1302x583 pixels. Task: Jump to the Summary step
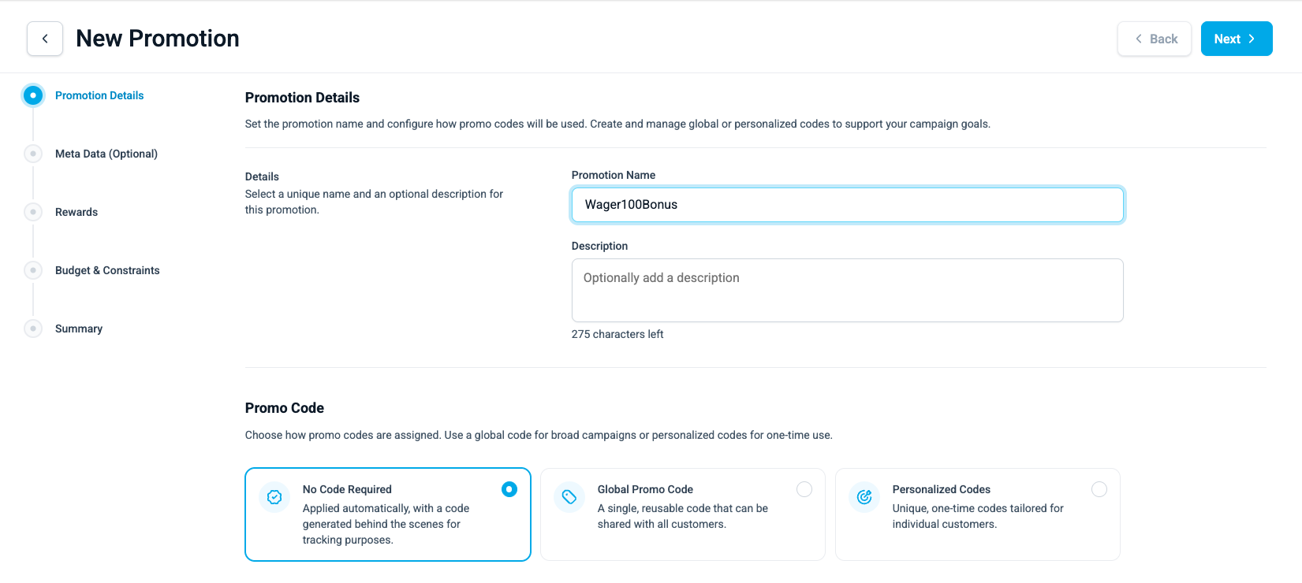point(79,329)
